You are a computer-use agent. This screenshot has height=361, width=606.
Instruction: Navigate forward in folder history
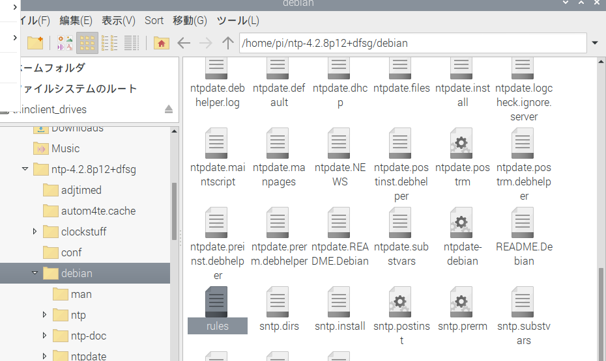coord(206,43)
